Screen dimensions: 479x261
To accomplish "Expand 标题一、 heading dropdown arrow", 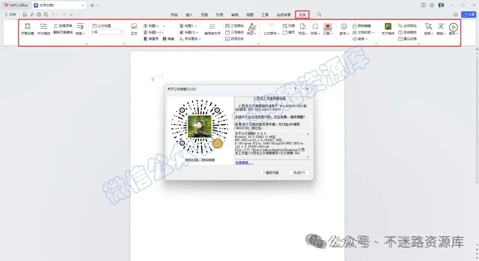I will point(164,26).
